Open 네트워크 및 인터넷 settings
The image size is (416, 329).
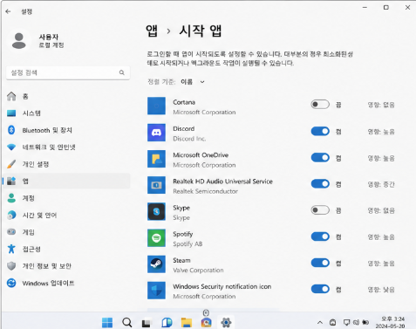[66, 147]
